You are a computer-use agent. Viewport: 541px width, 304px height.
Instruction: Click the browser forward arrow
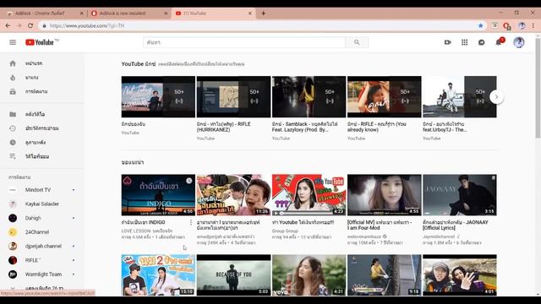coord(19,25)
